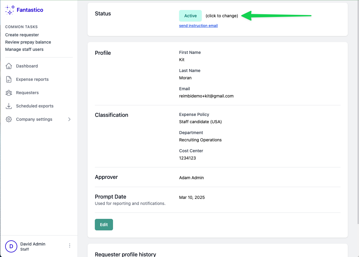Click the send instruction email link
Screen dimensions: 359x257
pos(198,26)
